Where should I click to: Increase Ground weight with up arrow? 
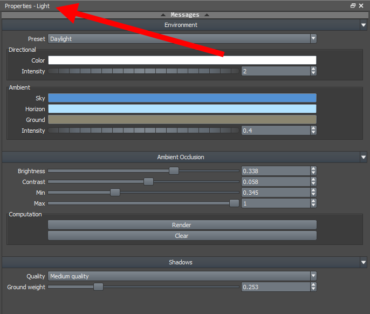point(313,285)
